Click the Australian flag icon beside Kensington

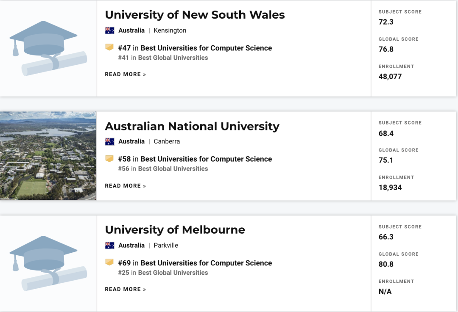pos(109,30)
